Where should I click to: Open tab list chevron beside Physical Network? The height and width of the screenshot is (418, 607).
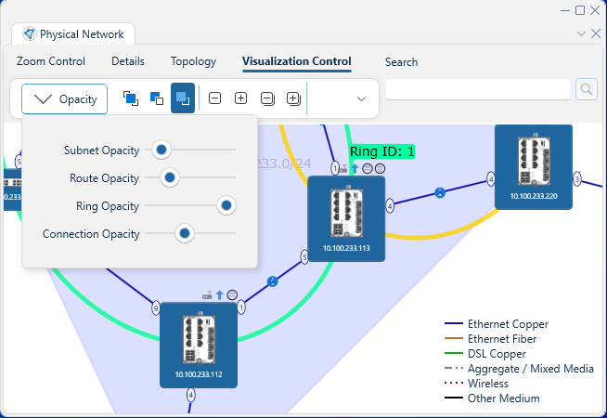pos(581,33)
